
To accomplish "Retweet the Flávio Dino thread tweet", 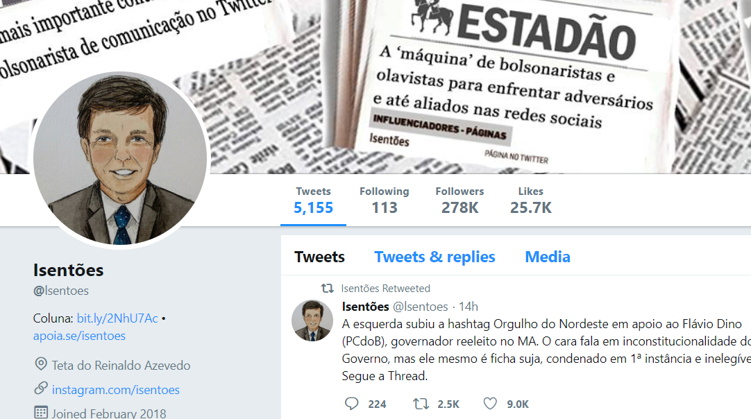I will (x=421, y=404).
